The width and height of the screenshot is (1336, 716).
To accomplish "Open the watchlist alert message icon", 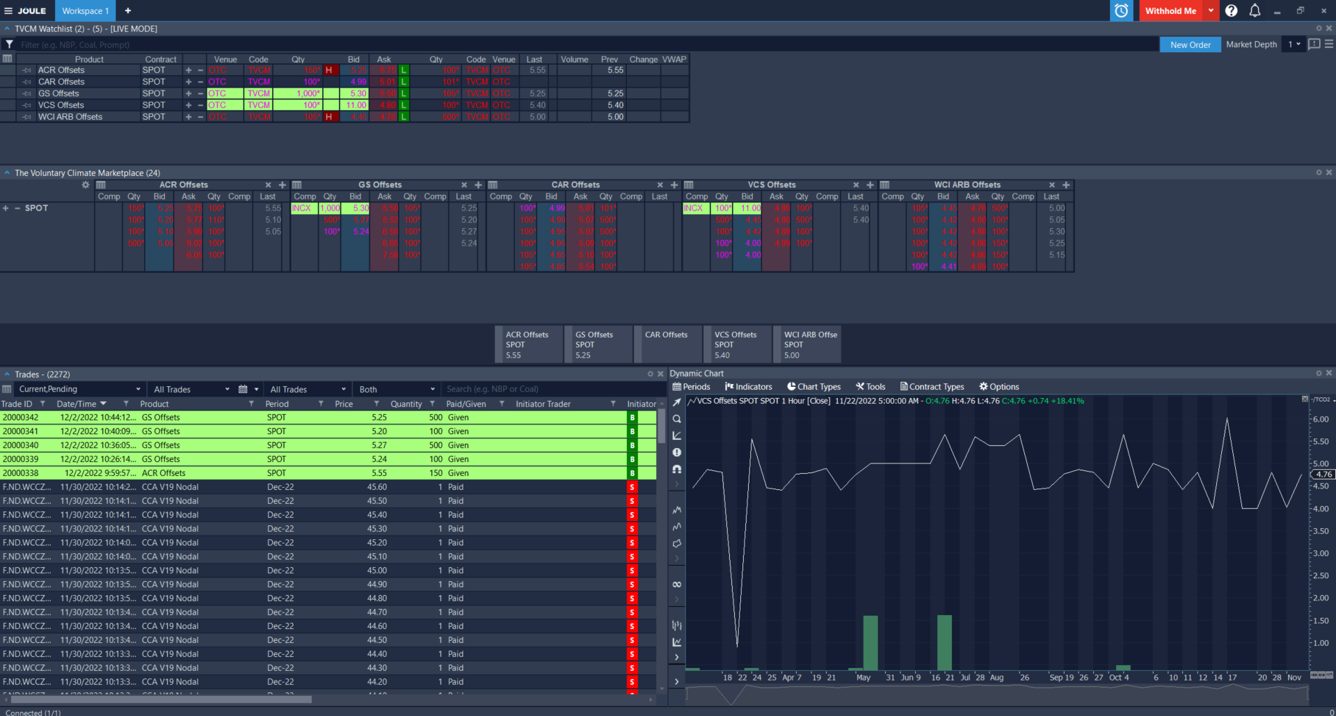I will (x=1314, y=44).
